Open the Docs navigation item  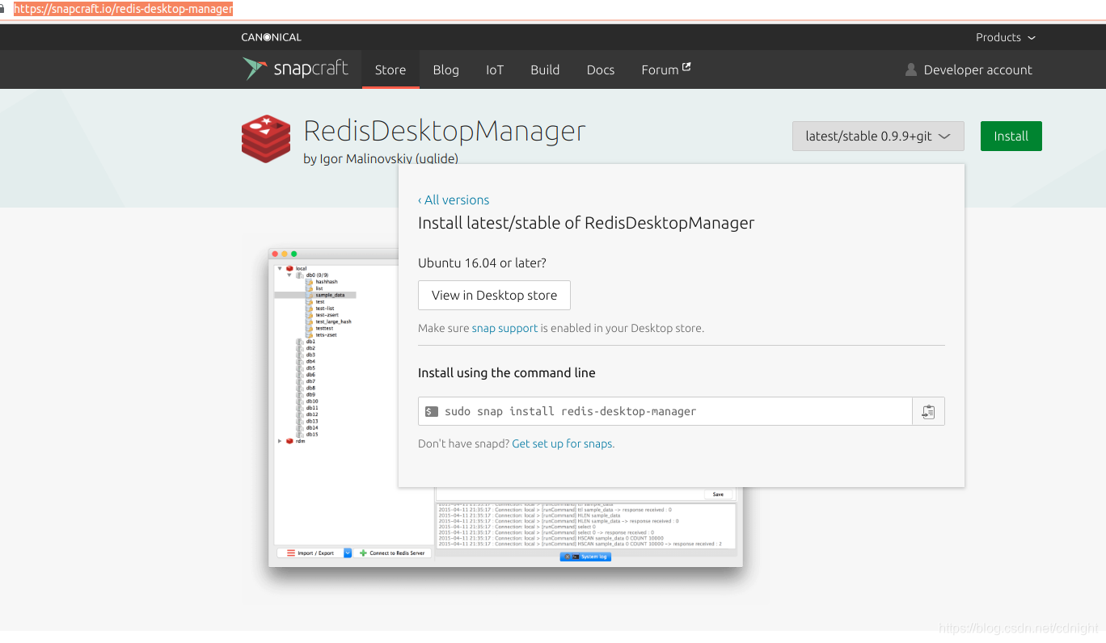tap(601, 69)
